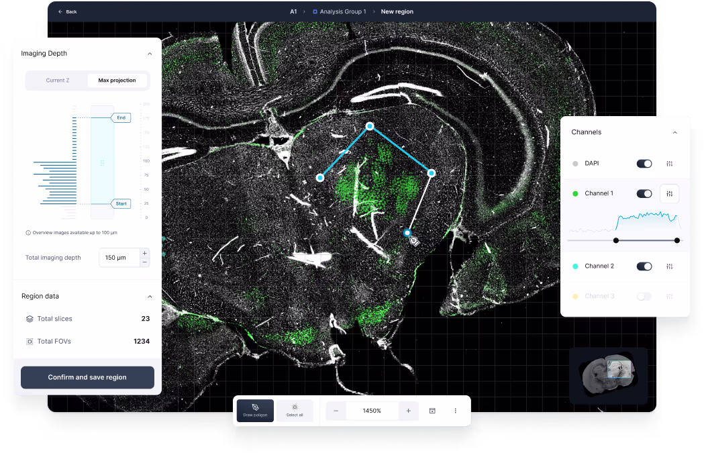Collapse the Imaging Depth section
Screen dimensions: 704x453
pos(150,54)
